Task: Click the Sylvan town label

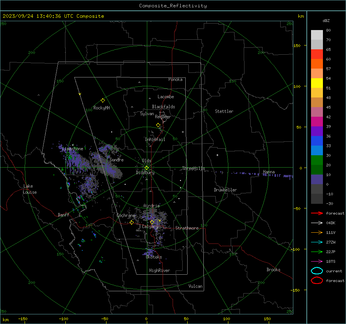Action: [x=147, y=114]
